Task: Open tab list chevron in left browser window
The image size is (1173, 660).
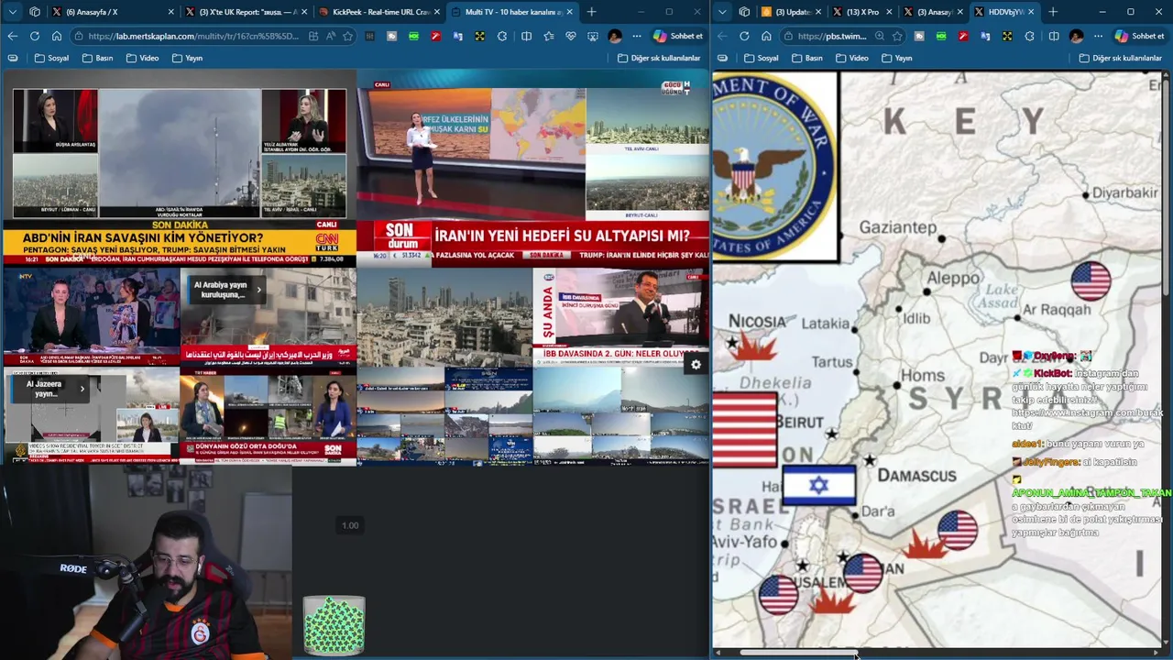Action: [x=13, y=12]
